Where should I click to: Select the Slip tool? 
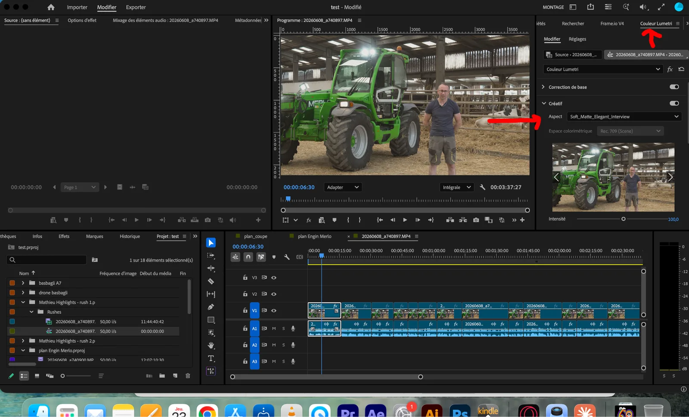[211, 294]
